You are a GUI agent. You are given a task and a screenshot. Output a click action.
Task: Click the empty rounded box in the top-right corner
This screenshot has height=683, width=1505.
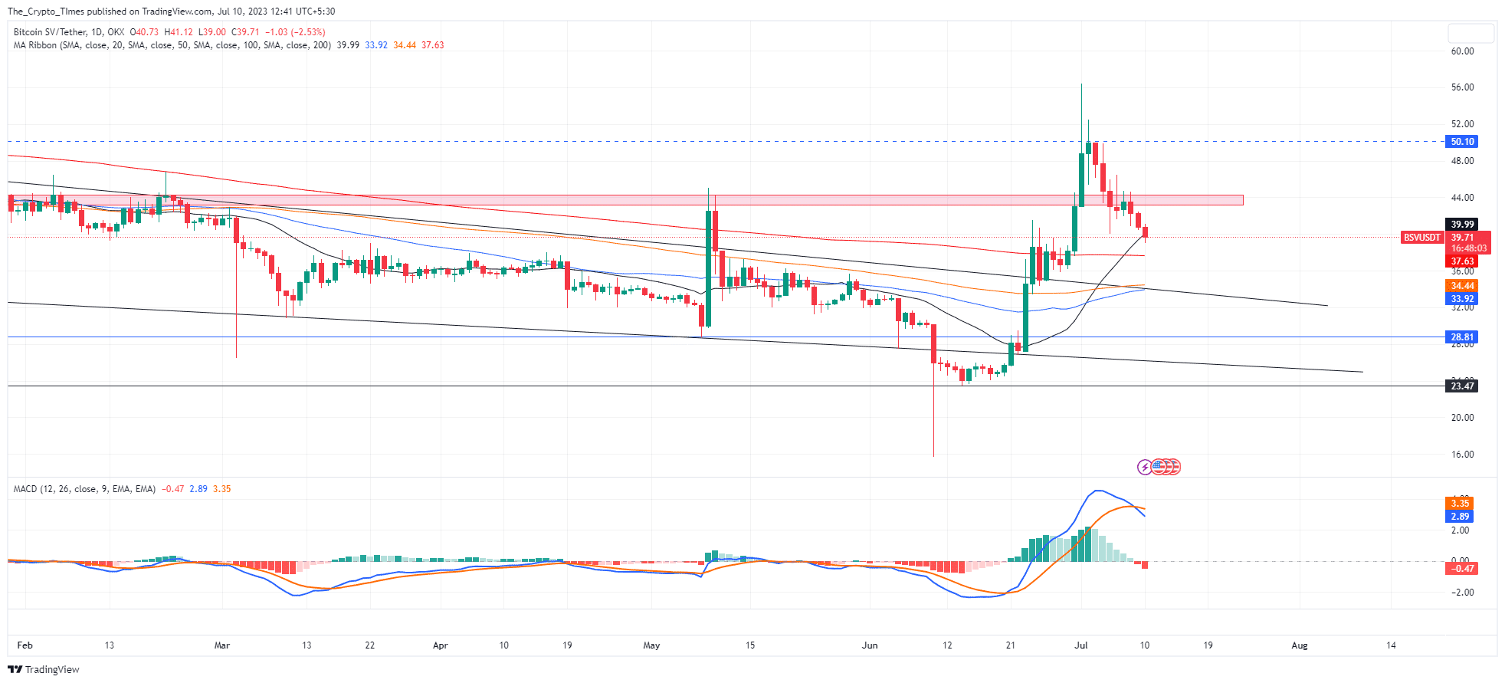pyautogui.click(x=1471, y=33)
